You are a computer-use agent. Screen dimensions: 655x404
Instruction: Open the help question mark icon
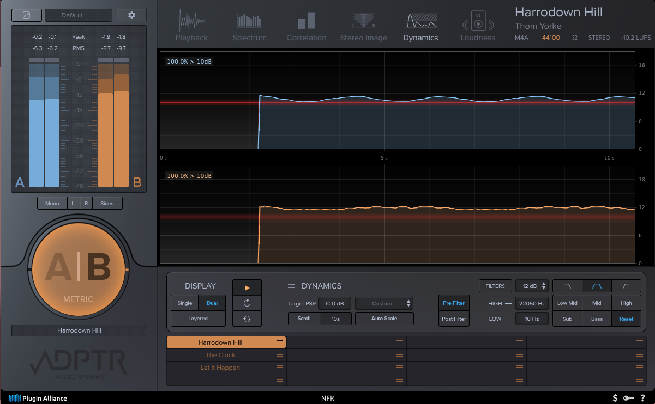[x=642, y=398]
